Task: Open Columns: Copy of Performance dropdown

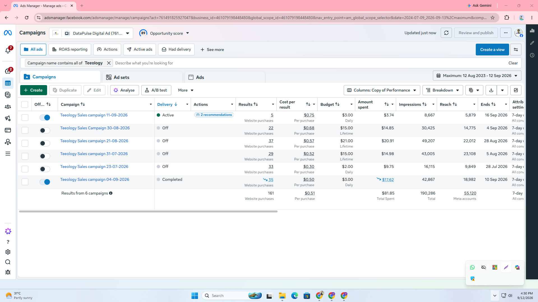Action: [x=382, y=90]
